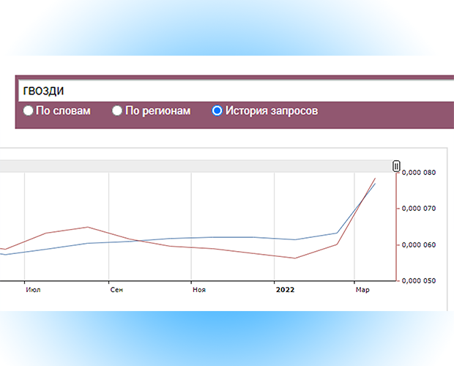Select the "По словам" radio button
The height and width of the screenshot is (366, 454).
[29, 111]
